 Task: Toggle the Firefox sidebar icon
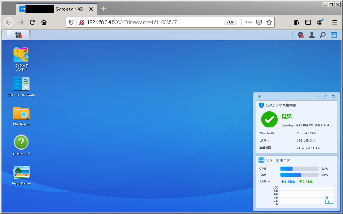coord(308,22)
